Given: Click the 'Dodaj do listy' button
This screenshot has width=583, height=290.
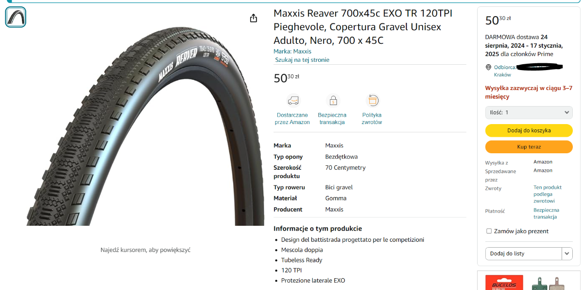Looking at the screenshot, I should click(524, 254).
